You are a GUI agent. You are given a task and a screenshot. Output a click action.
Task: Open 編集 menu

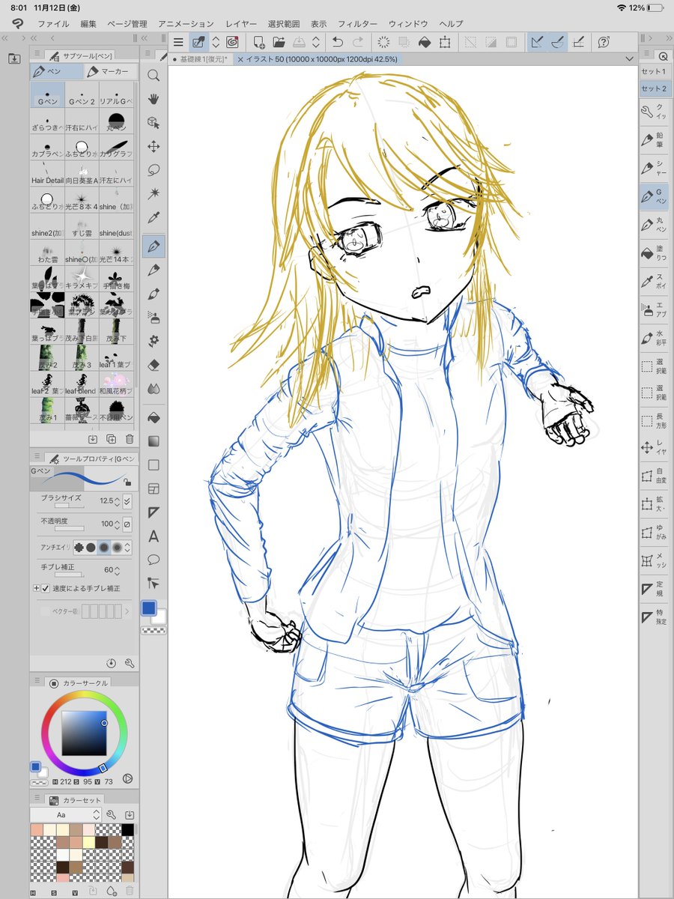point(88,24)
